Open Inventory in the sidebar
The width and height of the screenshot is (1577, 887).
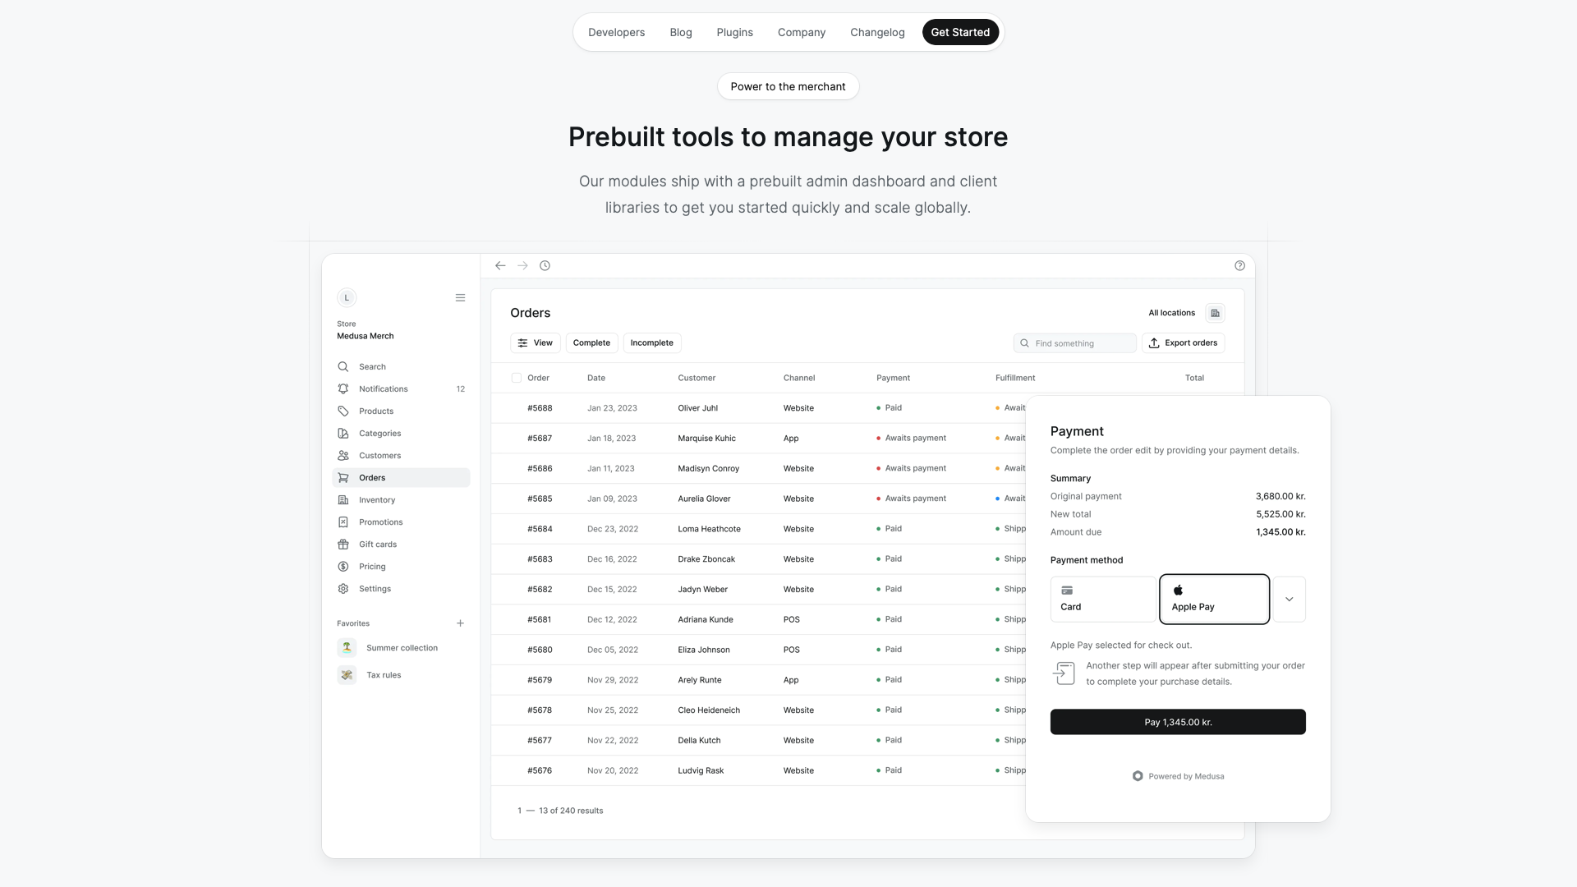tap(377, 500)
